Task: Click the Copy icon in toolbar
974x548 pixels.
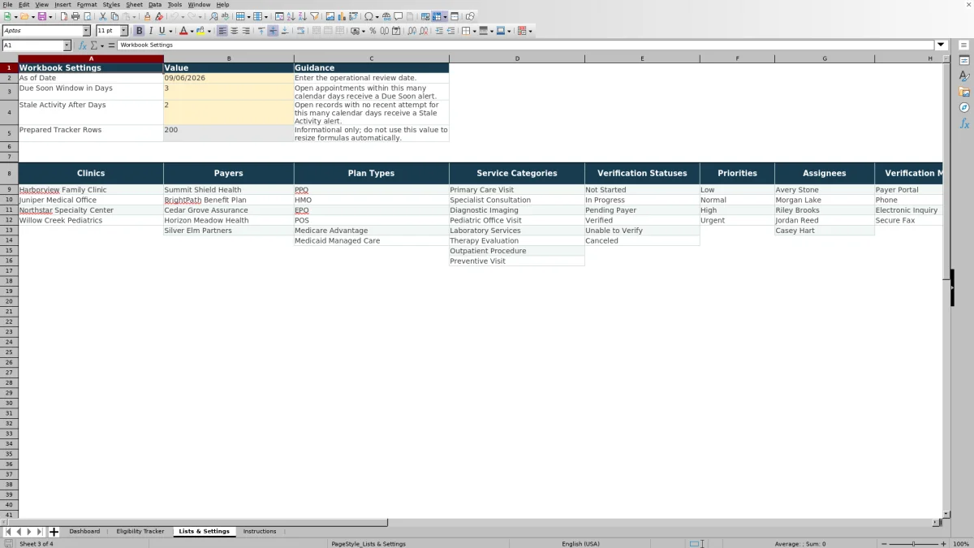Action: point(114,16)
